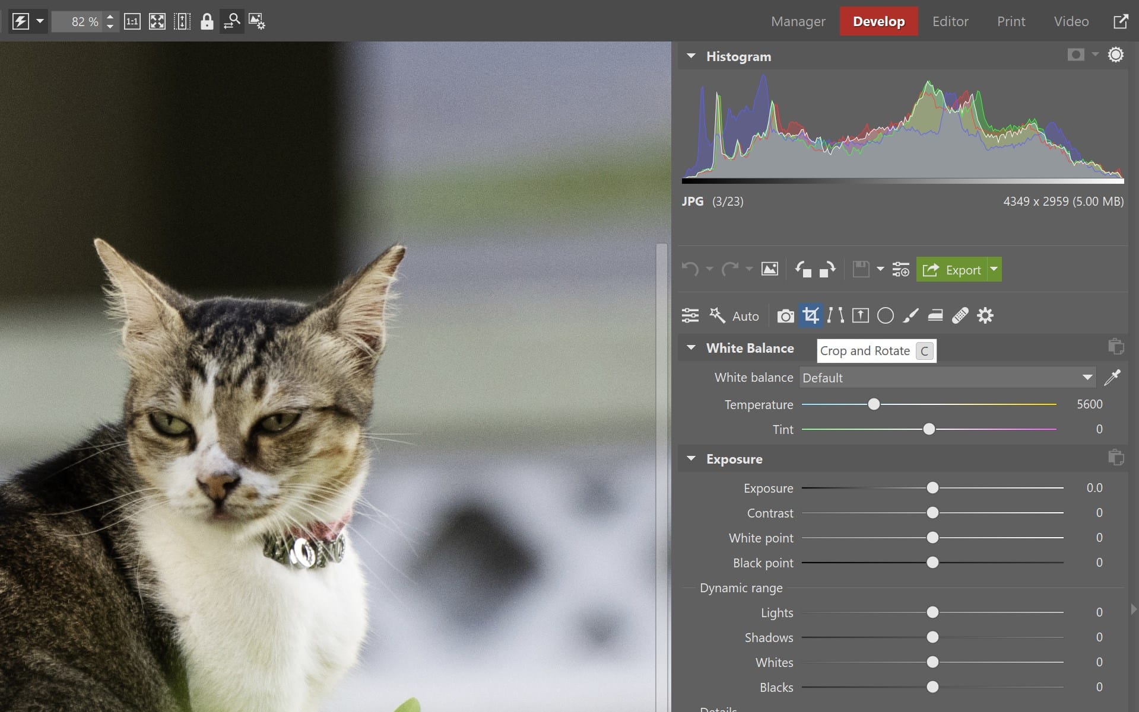Click the copy icon in White Balance header
Viewport: 1139px width, 712px height.
(1116, 347)
